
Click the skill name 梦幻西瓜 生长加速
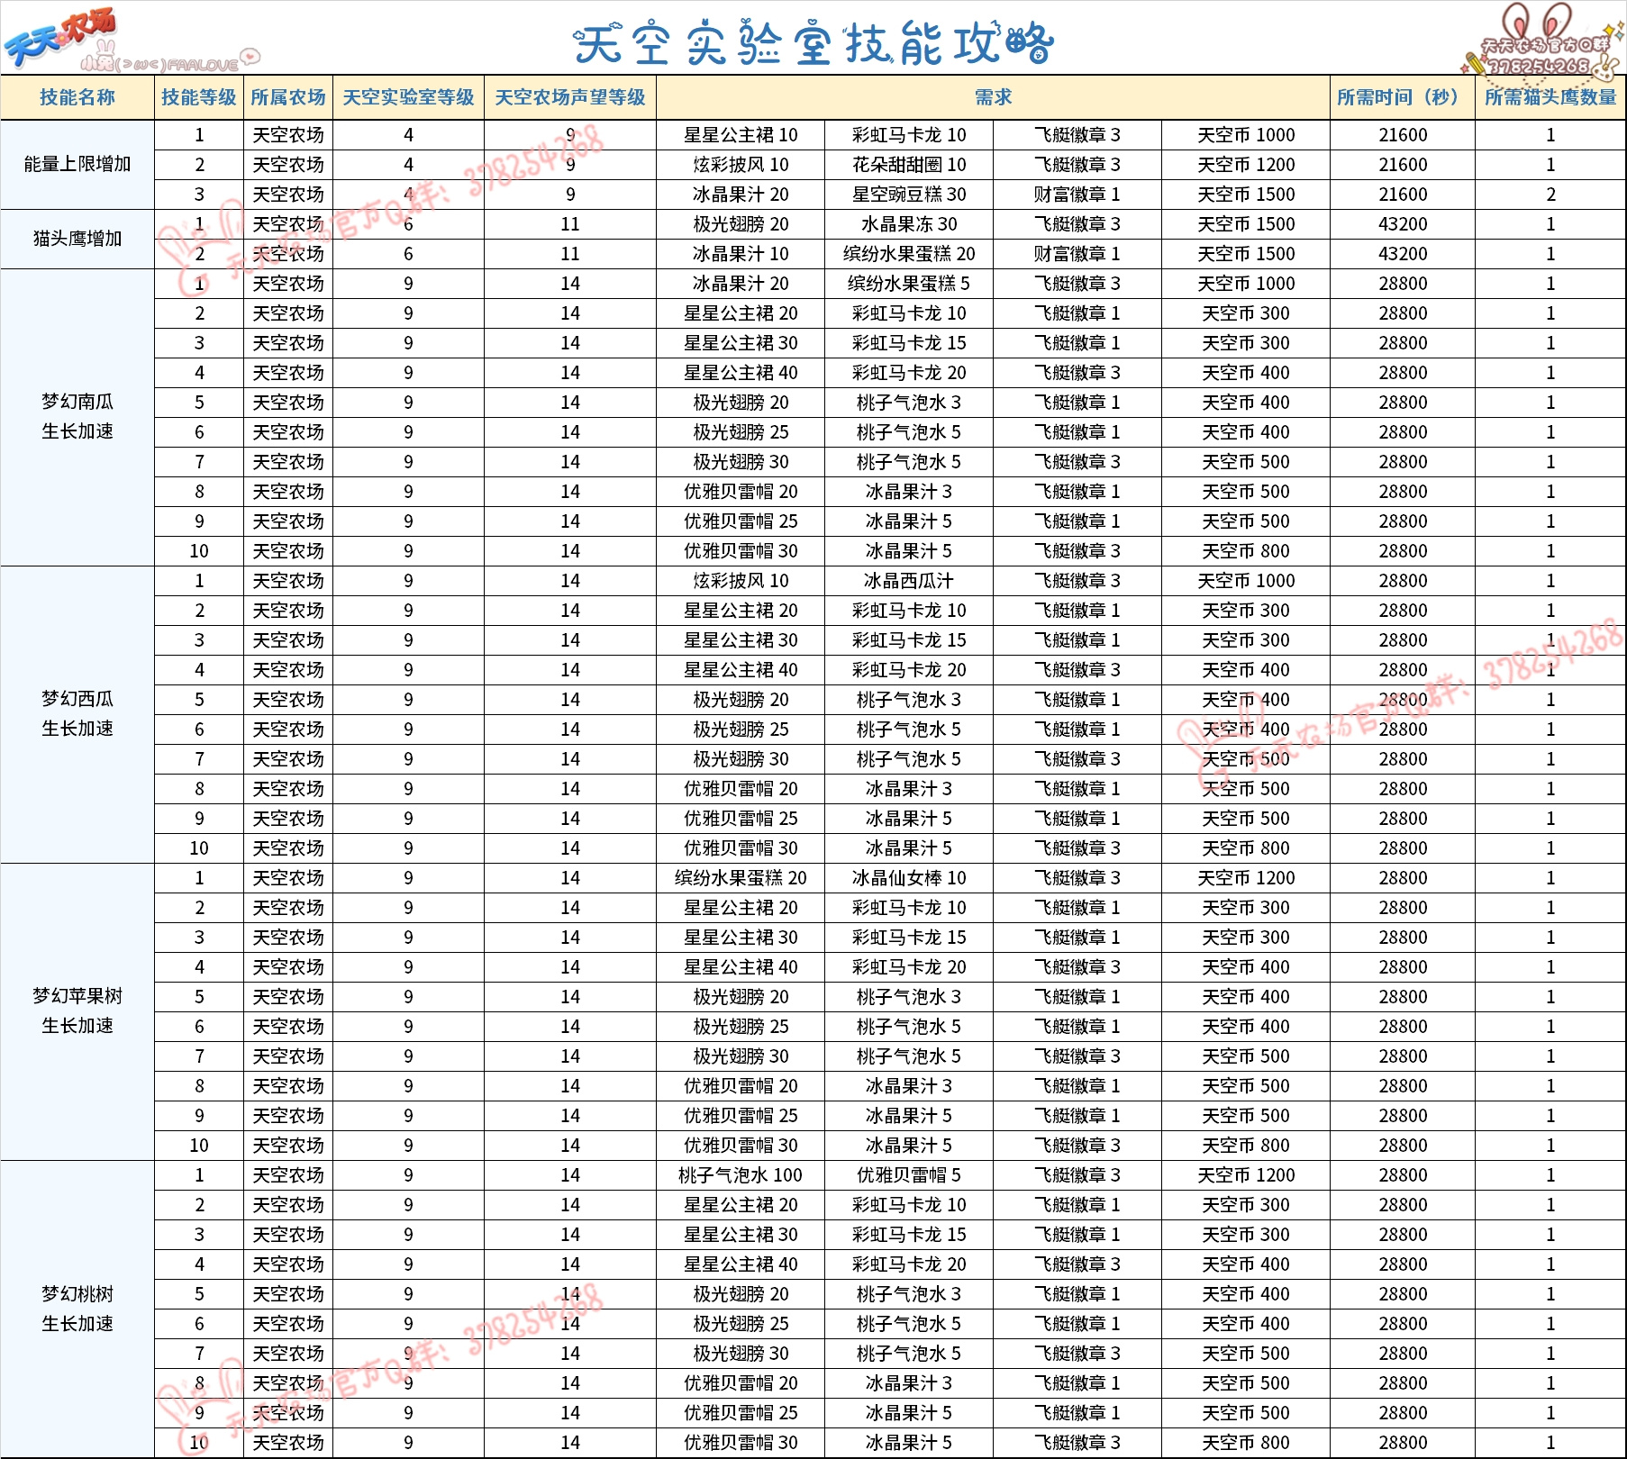coord(77,714)
